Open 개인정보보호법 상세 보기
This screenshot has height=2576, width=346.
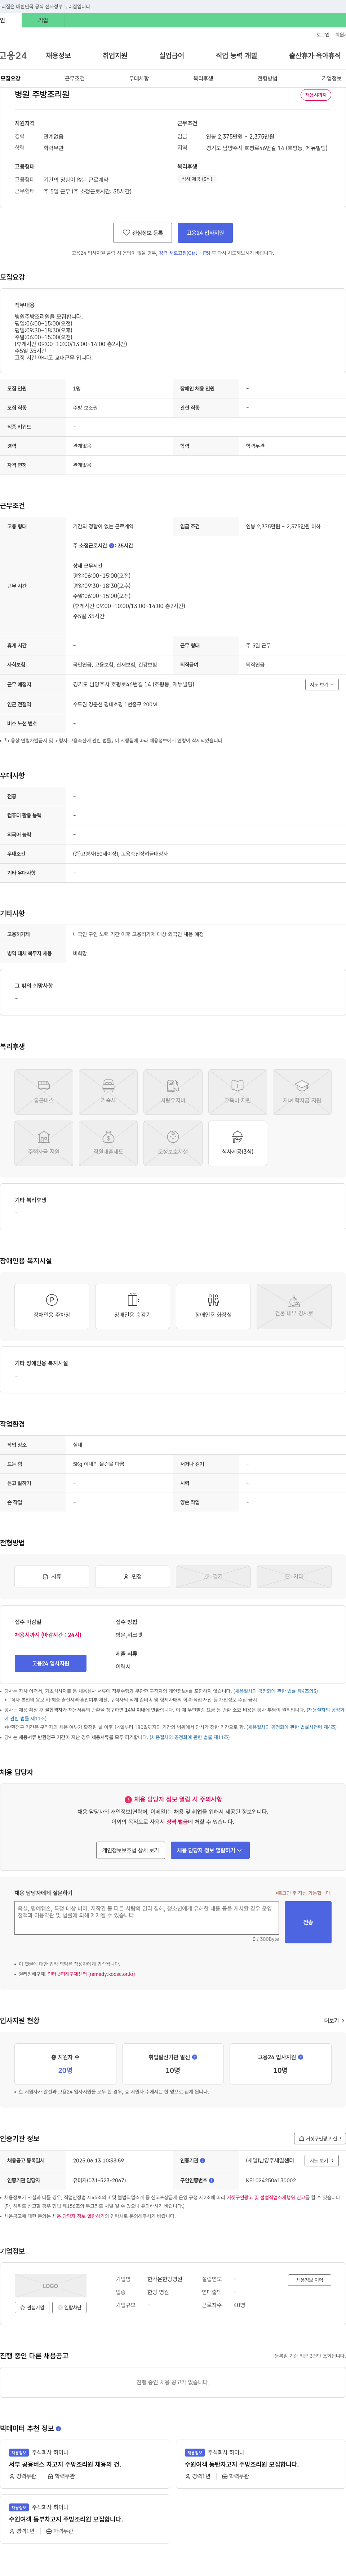[131, 1850]
